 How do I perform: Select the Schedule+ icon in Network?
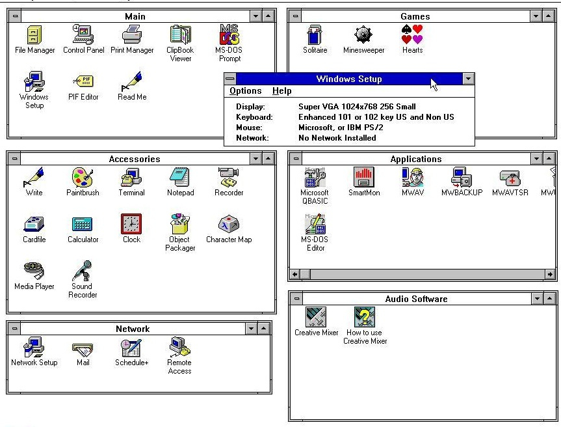[131, 348]
